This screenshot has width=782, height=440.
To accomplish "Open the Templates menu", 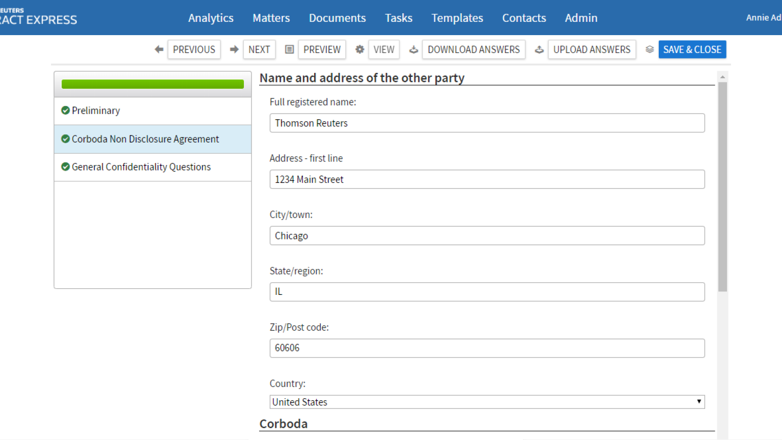I will pyautogui.click(x=457, y=18).
